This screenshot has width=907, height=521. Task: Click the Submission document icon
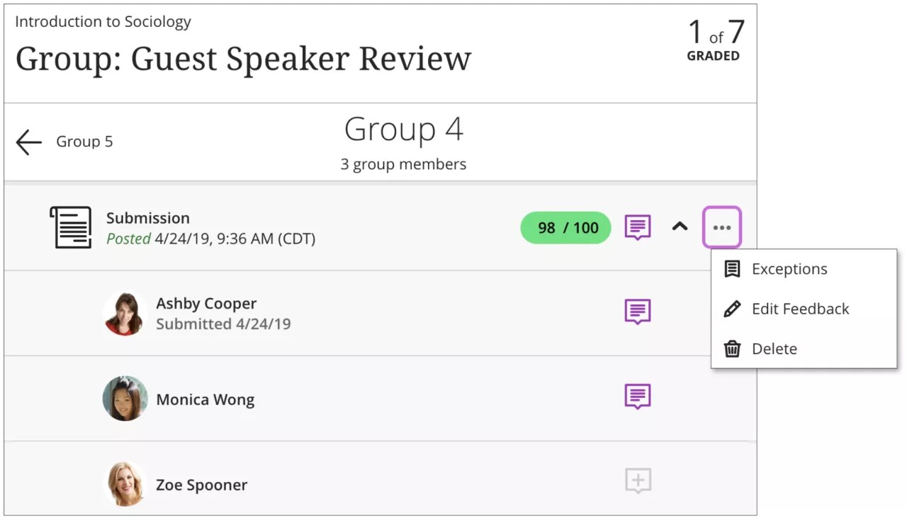click(70, 227)
